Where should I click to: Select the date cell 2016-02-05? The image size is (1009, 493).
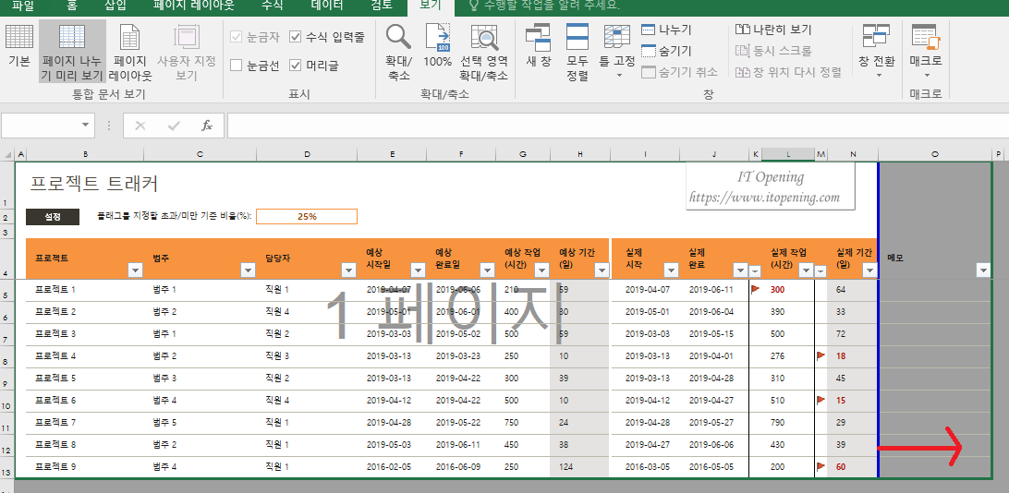pos(389,466)
